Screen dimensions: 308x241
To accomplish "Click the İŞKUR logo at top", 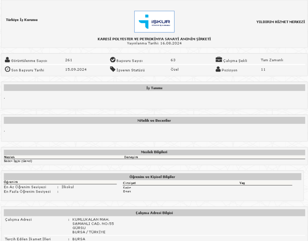I will 154,22.
